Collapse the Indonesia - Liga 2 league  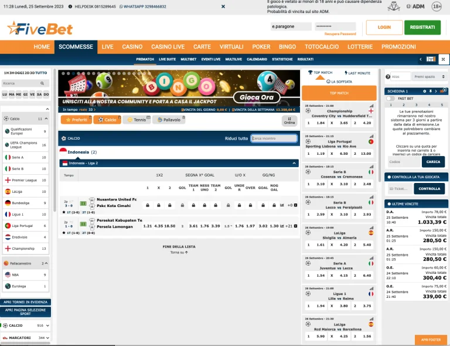click(x=294, y=163)
